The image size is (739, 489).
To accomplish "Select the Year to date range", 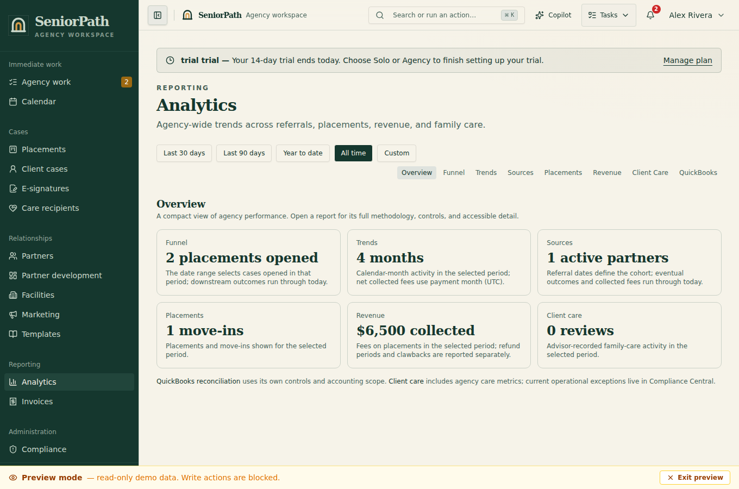I will 303,153.
